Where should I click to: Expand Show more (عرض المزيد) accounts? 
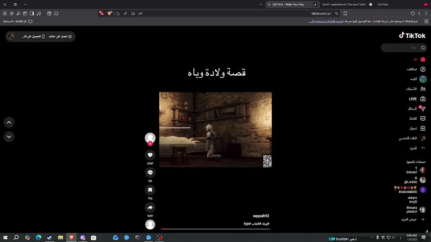tap(413, 219)
